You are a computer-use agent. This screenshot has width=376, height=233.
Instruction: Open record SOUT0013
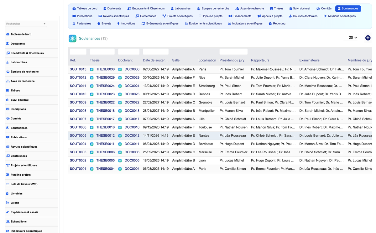click(x=78, y=69)
